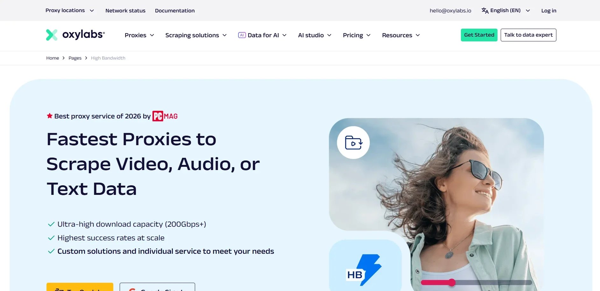Click the pink slider handle on hero image

tap(452, 282)
